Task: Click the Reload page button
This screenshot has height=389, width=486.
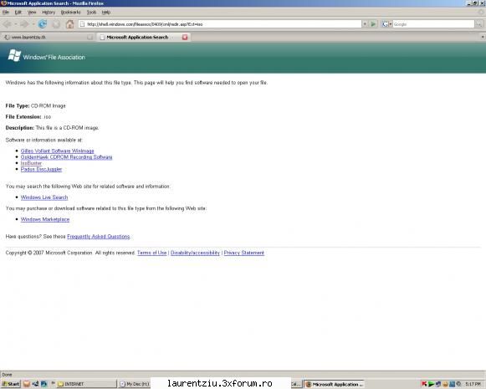Action: click(x=43, y=24)
